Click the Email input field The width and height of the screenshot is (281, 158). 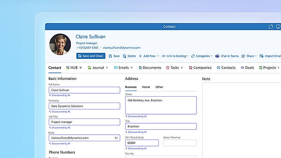coord(84,138)
